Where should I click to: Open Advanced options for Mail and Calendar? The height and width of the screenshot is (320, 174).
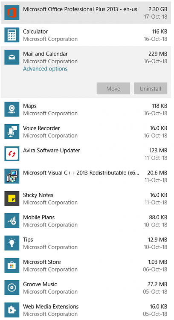coord(45,69)
